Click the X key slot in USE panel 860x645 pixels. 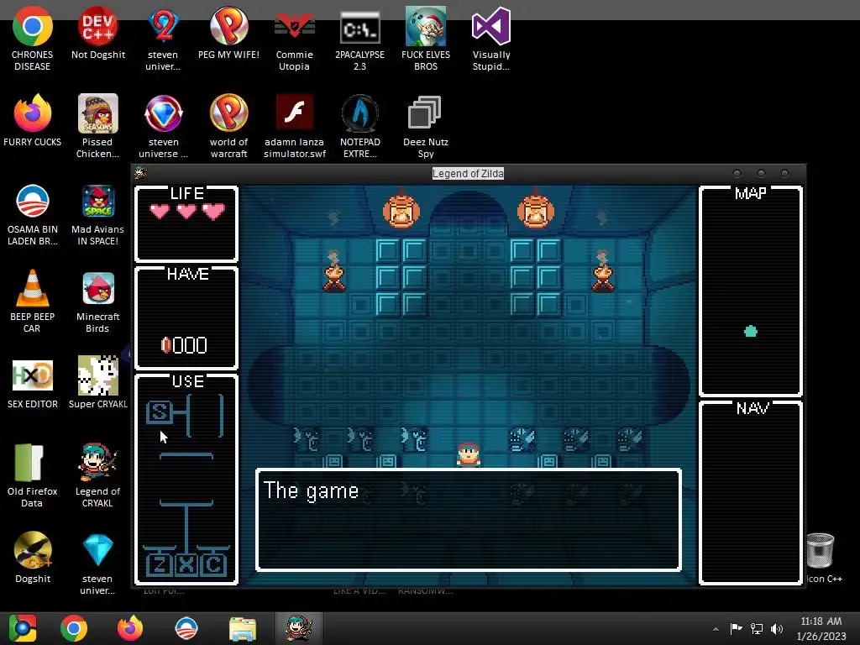coord(186,564)
